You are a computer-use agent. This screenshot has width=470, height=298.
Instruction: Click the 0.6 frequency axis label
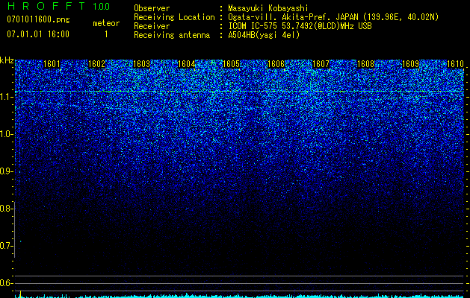(5, 283)
